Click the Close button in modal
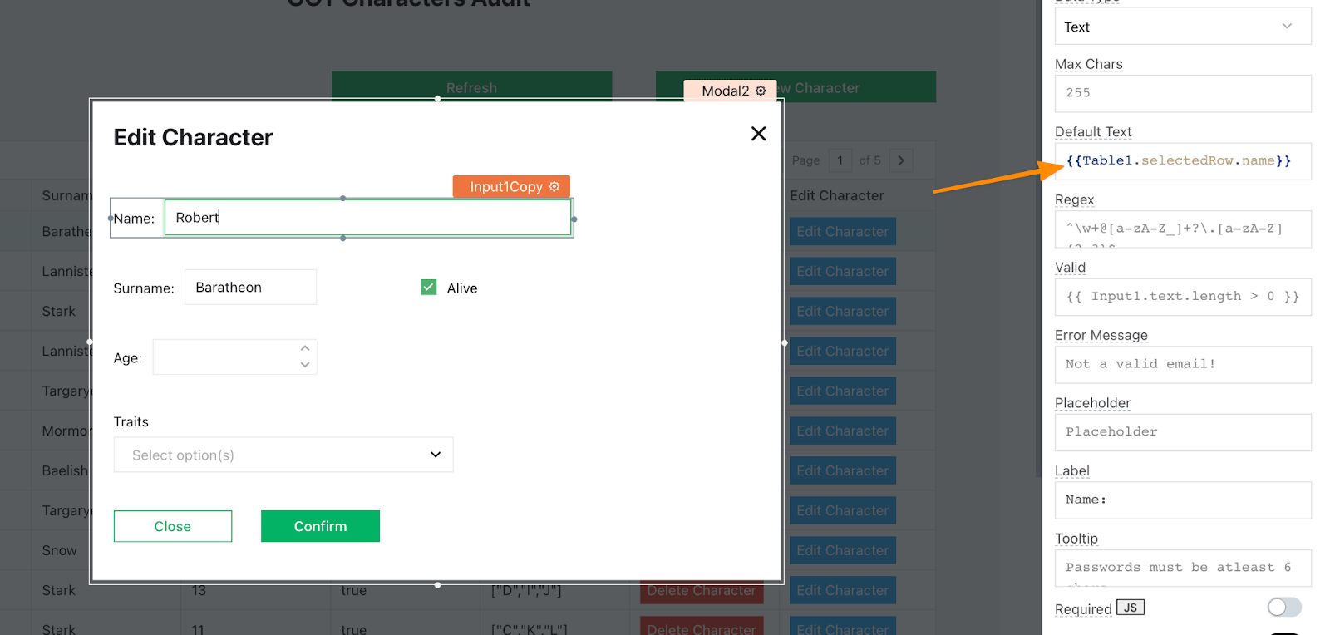The height and width of the screenshot is (635, 1330). 173,526
